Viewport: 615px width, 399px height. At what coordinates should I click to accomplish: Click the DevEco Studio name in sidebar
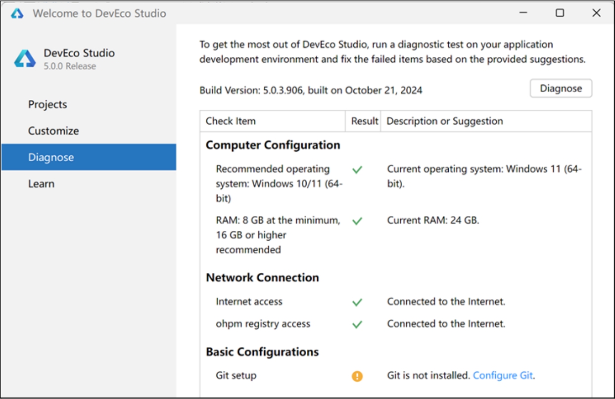pyautogui.click(x=79, y=53)
